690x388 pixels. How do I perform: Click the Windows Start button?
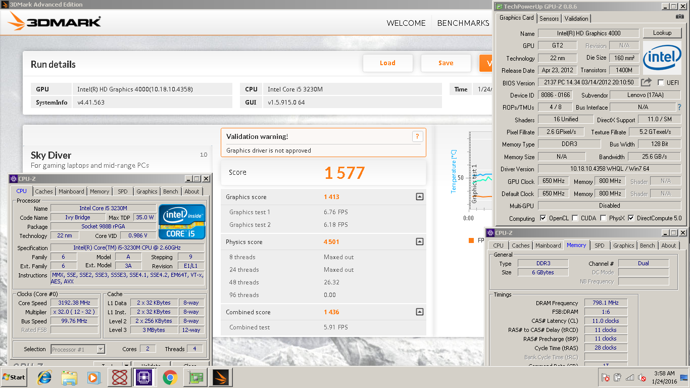tap(14, 377)
